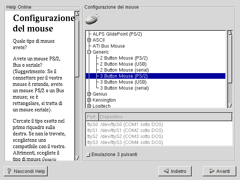Expand the Kensington mouse category
240x180 pixels.
tap(89, 100)
